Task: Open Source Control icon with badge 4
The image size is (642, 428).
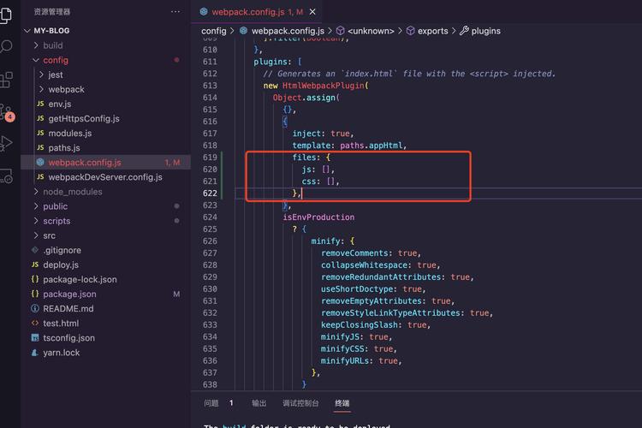Action: (7, 112)
